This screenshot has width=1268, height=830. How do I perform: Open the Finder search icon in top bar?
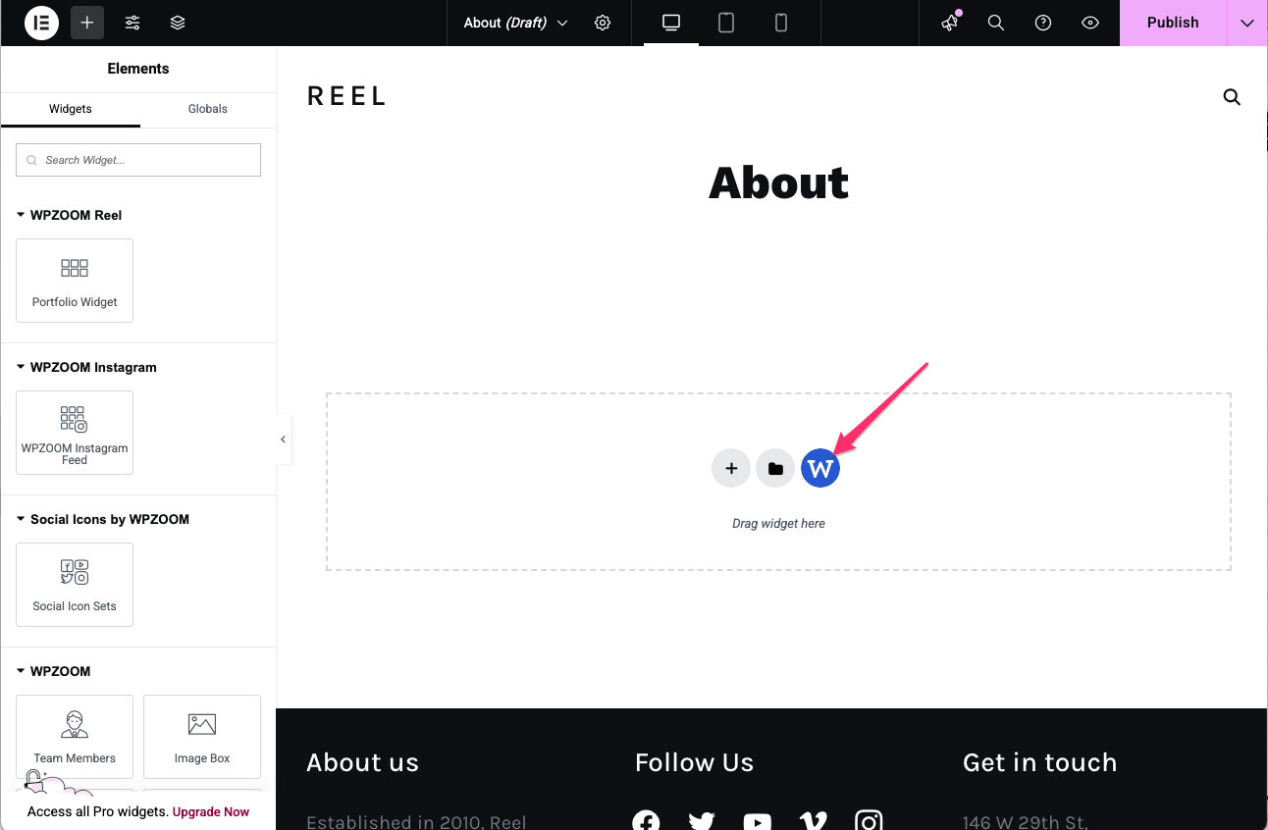click(x=996, y=23)
